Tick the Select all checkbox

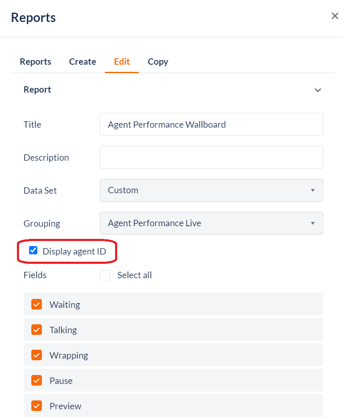(x=105, y=275)
